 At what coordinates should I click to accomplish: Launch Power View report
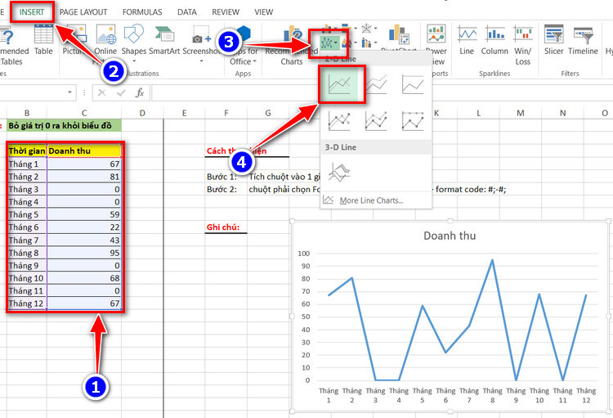point(436,45)
